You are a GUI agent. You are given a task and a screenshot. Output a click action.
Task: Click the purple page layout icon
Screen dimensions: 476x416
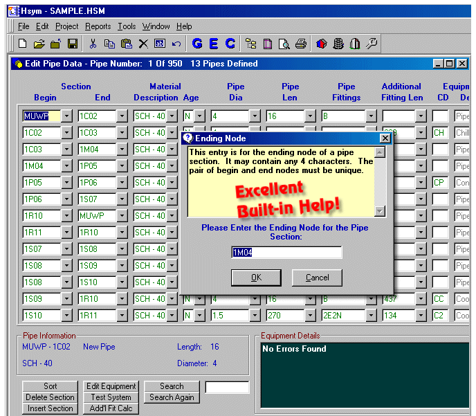[268, 44]
